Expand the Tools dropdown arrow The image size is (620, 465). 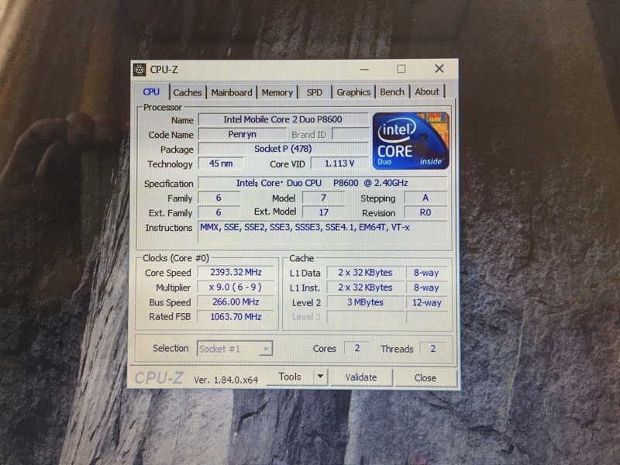321,377
